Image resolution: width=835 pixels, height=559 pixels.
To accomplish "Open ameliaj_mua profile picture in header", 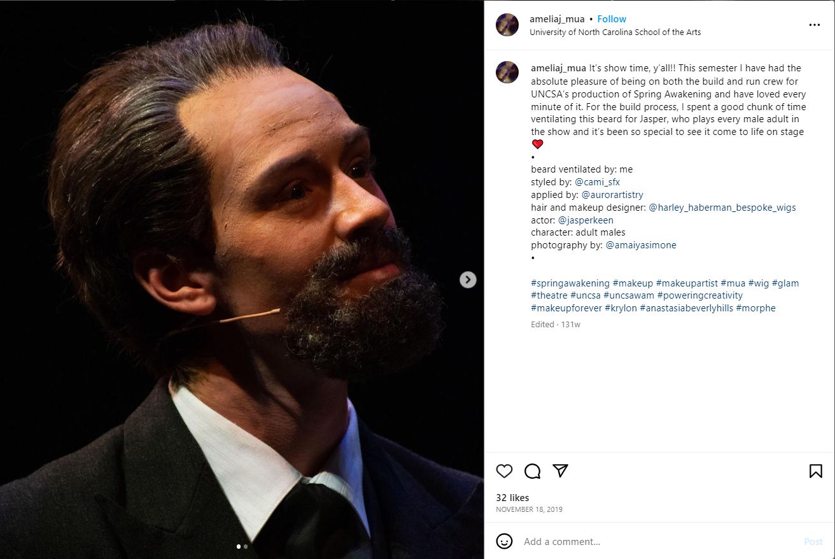I will coord(507,25).
